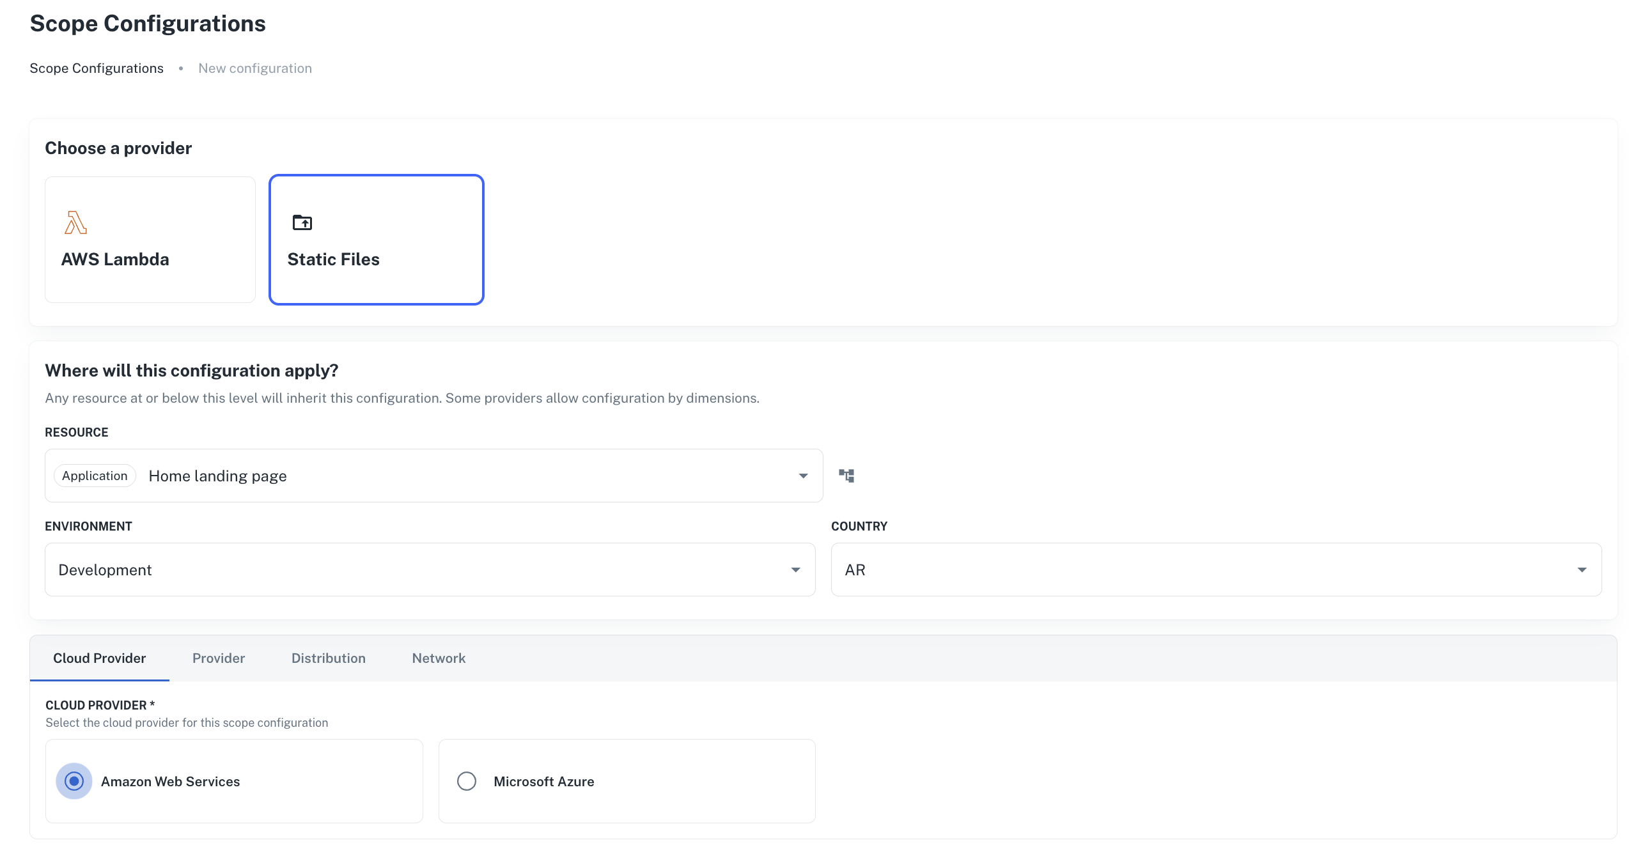Viewport: 1629px width, 854px height.
Task: Click the Application tag in Resource field
Action: [95, 476]
